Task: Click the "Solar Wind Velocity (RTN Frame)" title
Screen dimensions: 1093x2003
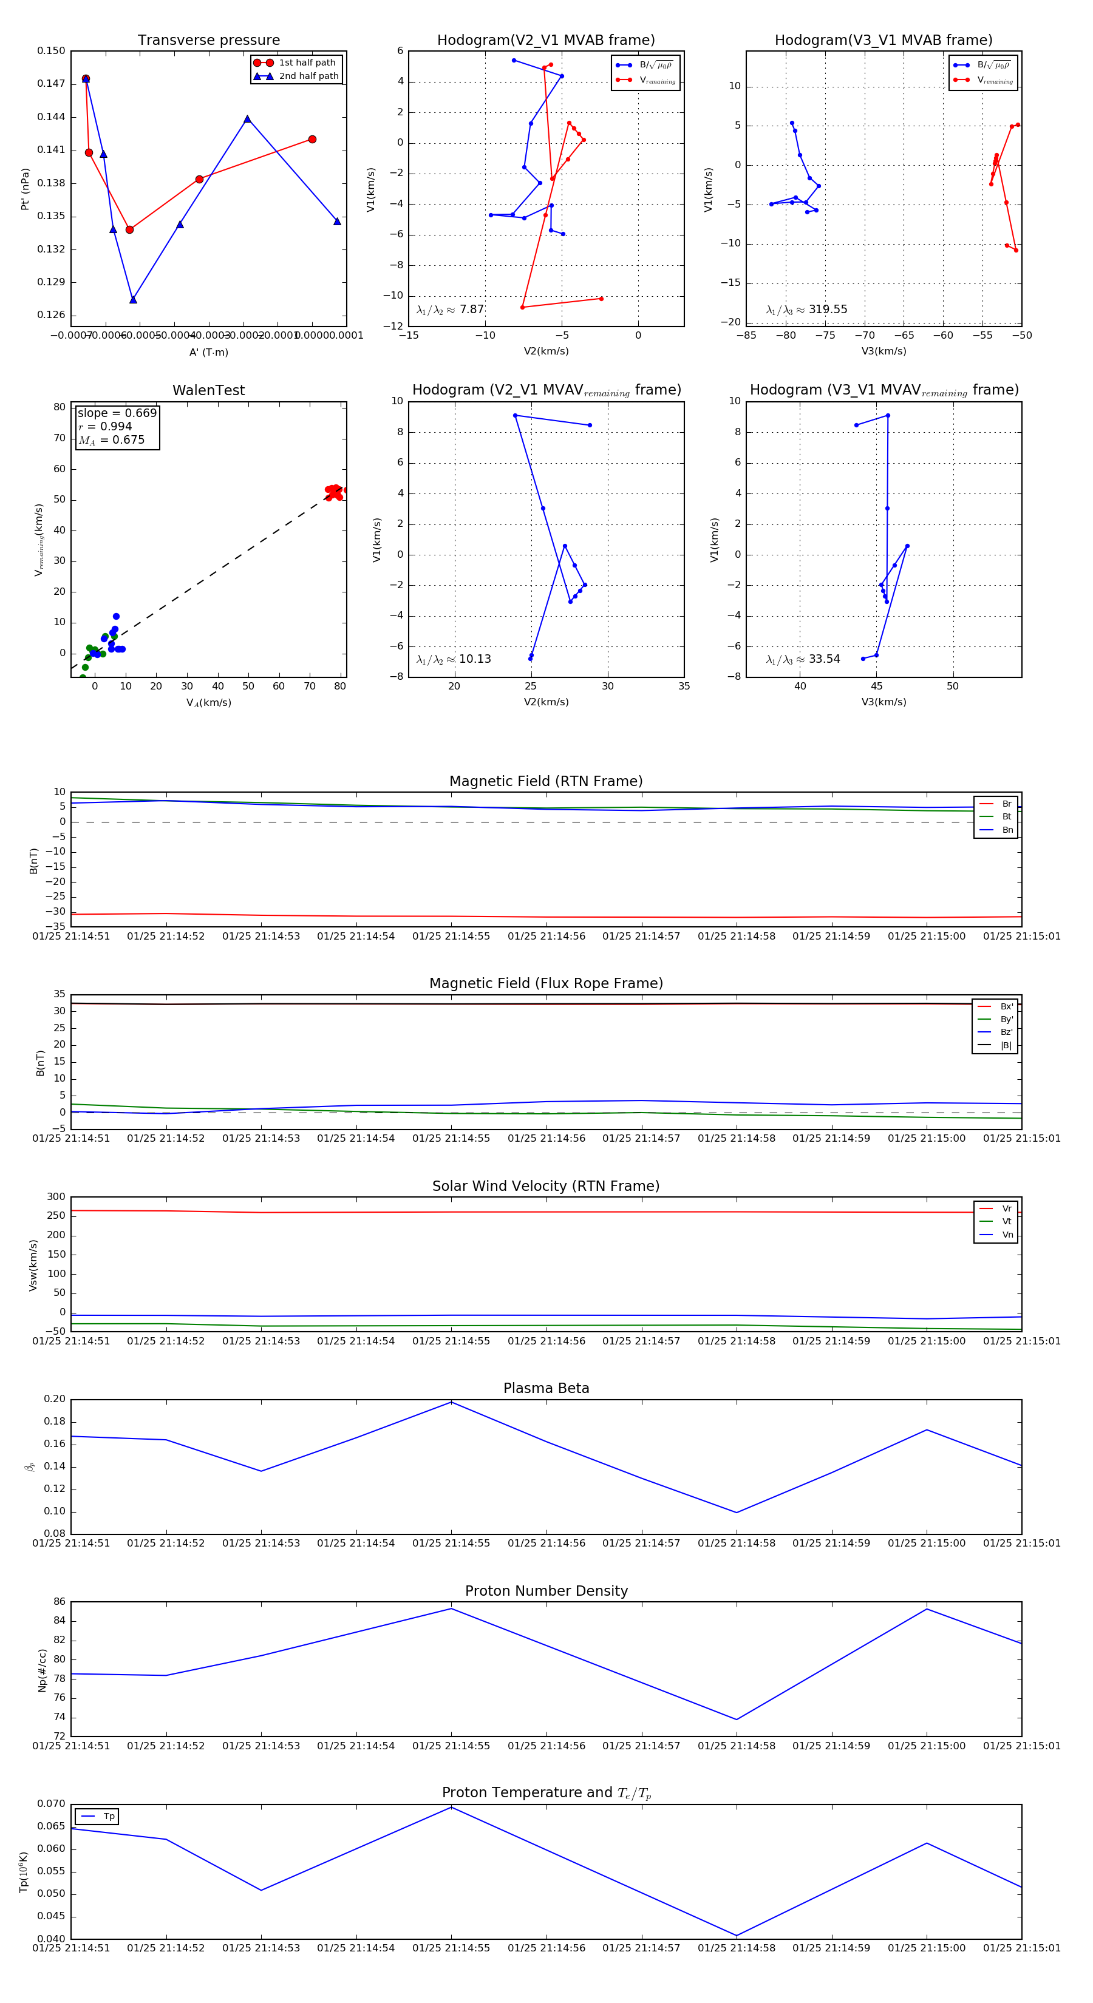Action: [546, 1186]
